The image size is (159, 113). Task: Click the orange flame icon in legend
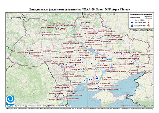149,25
